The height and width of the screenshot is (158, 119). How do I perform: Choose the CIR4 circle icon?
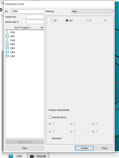tap(7, 52)
